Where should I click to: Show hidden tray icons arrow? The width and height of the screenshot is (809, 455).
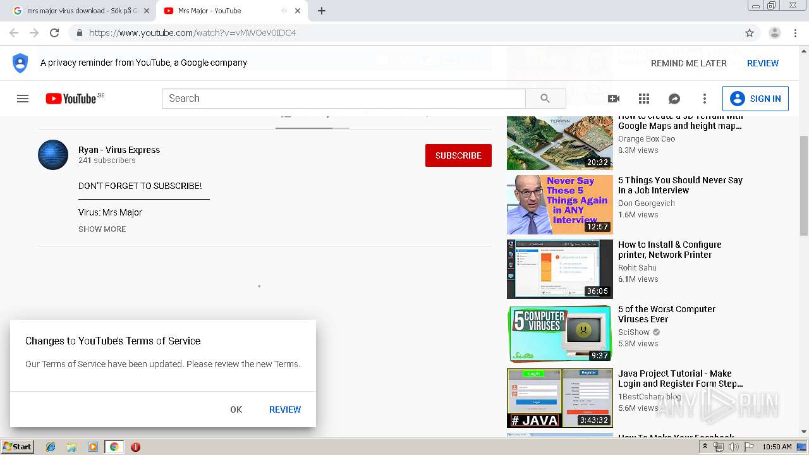(705, 447)
